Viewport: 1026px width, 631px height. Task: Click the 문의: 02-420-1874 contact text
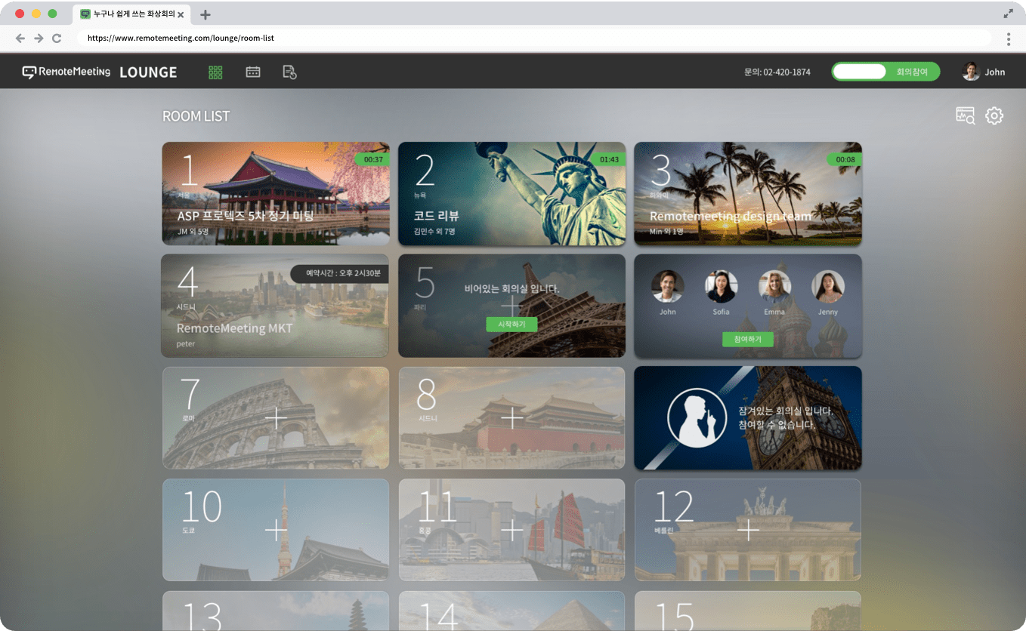(x=777, y=72)
